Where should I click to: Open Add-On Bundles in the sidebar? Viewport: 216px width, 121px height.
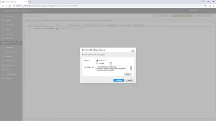coord(11,61)
